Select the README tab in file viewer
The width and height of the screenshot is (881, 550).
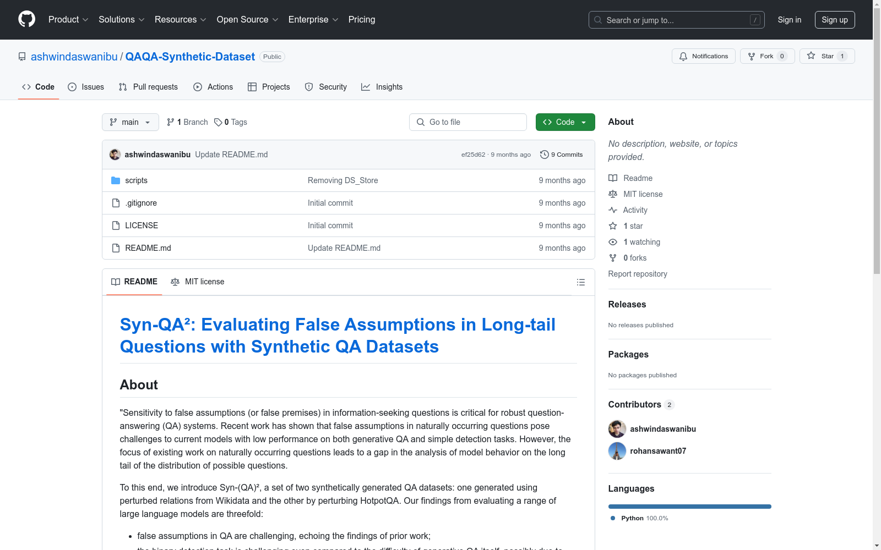pos(134,282)
